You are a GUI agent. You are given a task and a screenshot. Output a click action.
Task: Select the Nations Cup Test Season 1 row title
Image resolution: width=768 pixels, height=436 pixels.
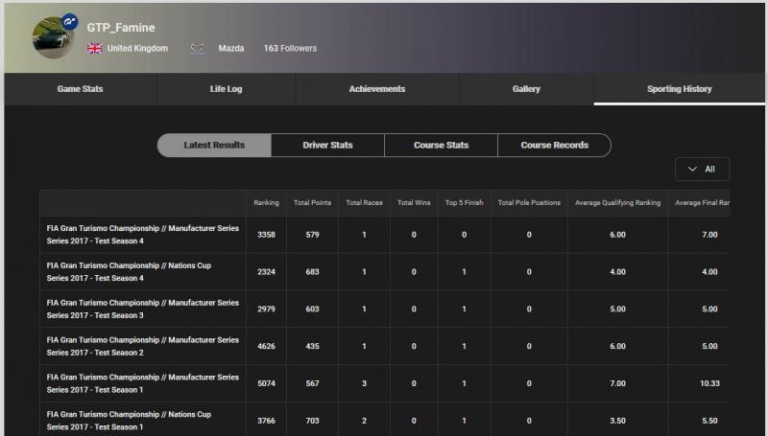(x=129, y=421)
